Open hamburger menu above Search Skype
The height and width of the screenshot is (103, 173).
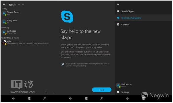(118, 5)
